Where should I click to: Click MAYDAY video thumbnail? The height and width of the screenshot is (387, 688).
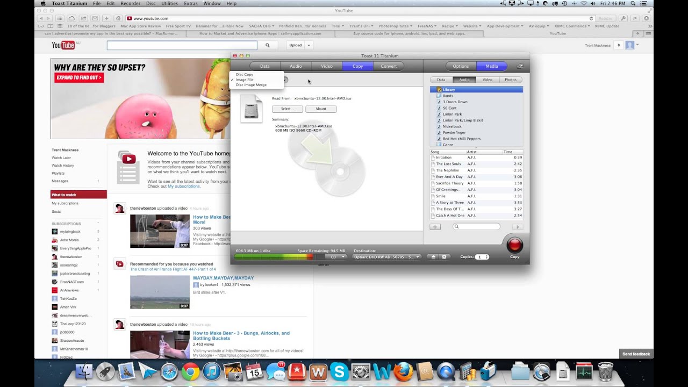[x=160, y=292]
